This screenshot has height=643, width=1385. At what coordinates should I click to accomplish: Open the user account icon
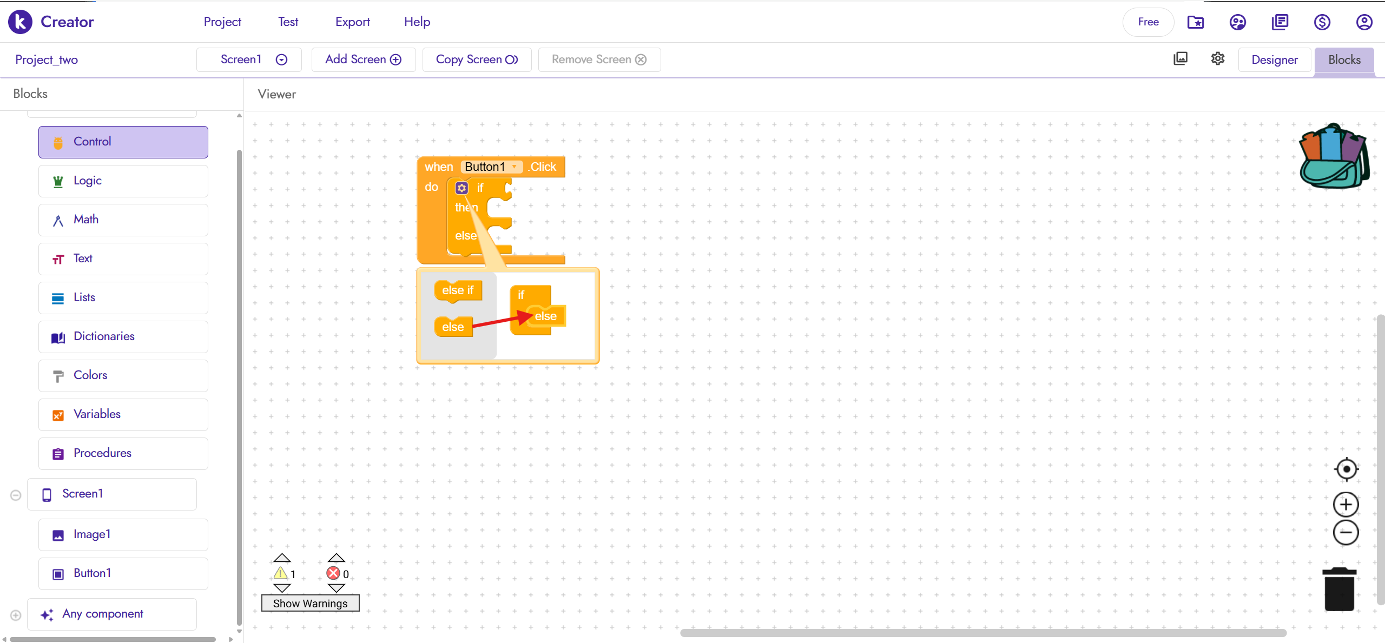pyautogui.click(x=1364, y=22)
